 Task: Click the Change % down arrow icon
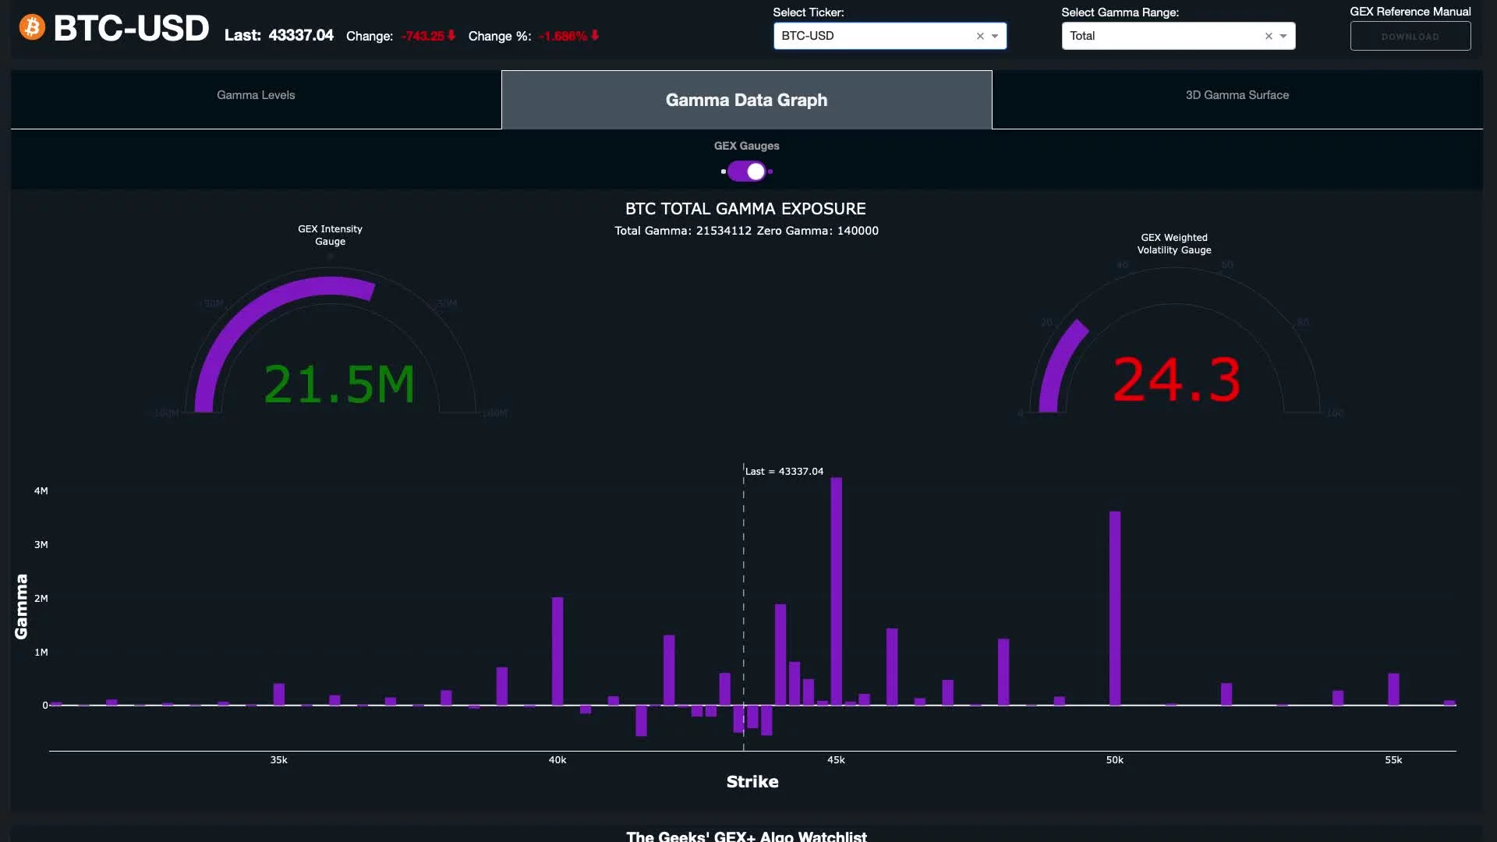pyautogui.click(x=595, y=35)
